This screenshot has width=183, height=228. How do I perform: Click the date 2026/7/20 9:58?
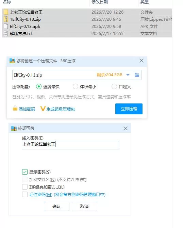[106, 27]
